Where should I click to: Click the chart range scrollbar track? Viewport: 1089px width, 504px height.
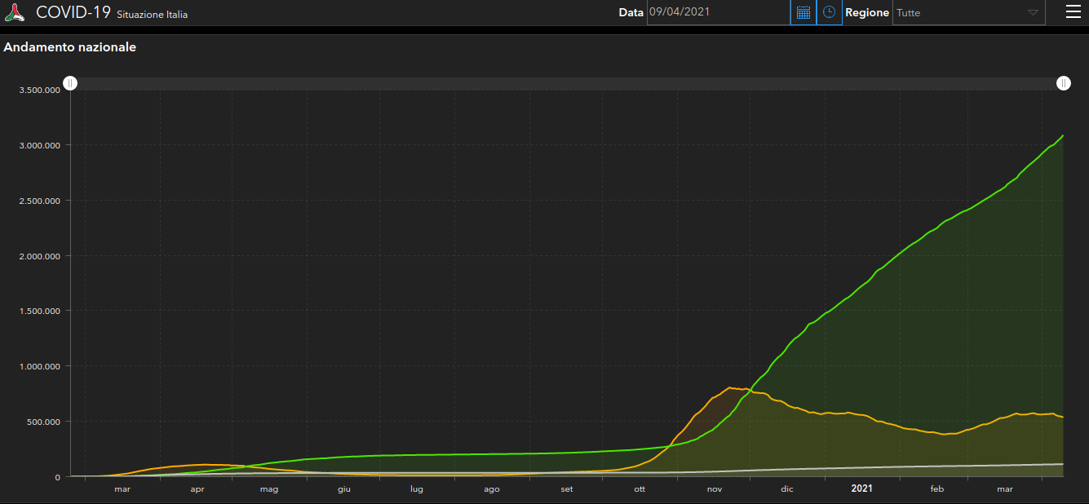567,83
